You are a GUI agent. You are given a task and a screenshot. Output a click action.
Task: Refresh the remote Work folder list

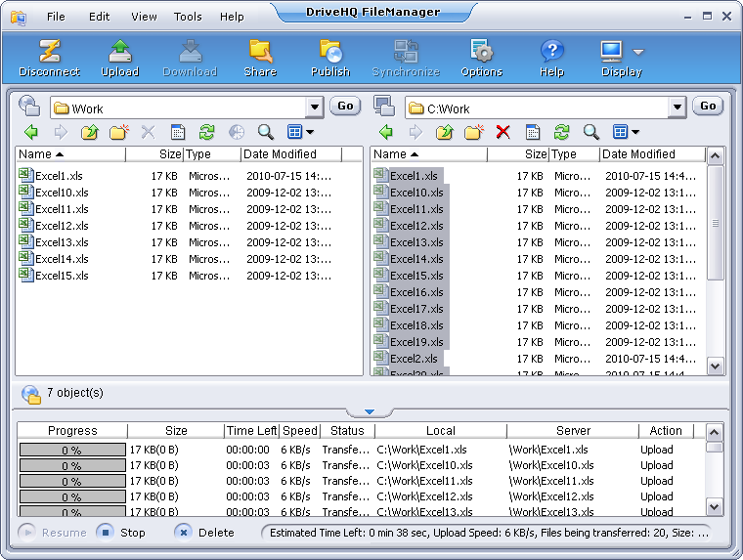[x=206, y=132]
